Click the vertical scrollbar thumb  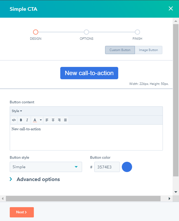tap(176, 100)
